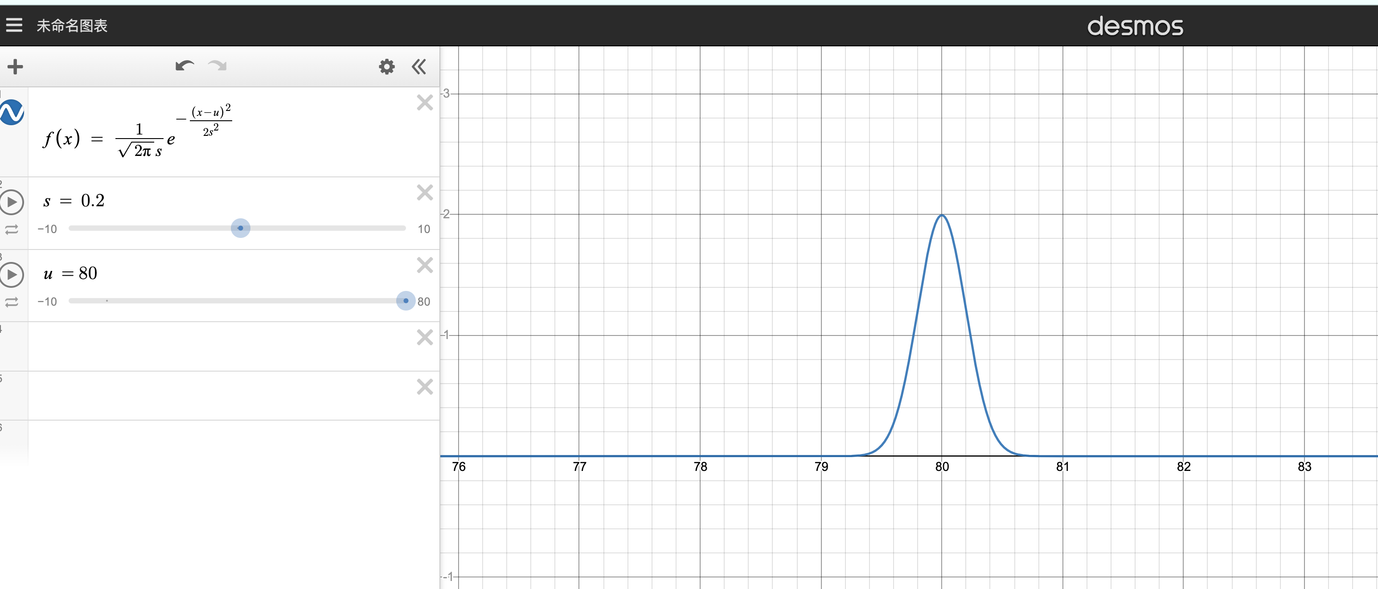
Task: Click the empty expression row four
Action: [225, 346]
